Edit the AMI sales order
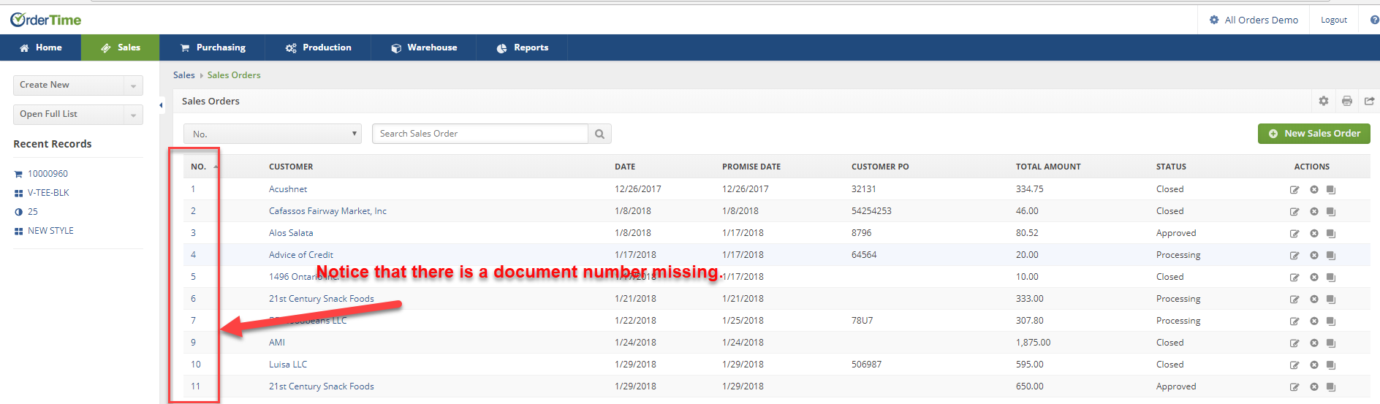The width and height of the screenshot is (1380, 404). pos(1294,343)
